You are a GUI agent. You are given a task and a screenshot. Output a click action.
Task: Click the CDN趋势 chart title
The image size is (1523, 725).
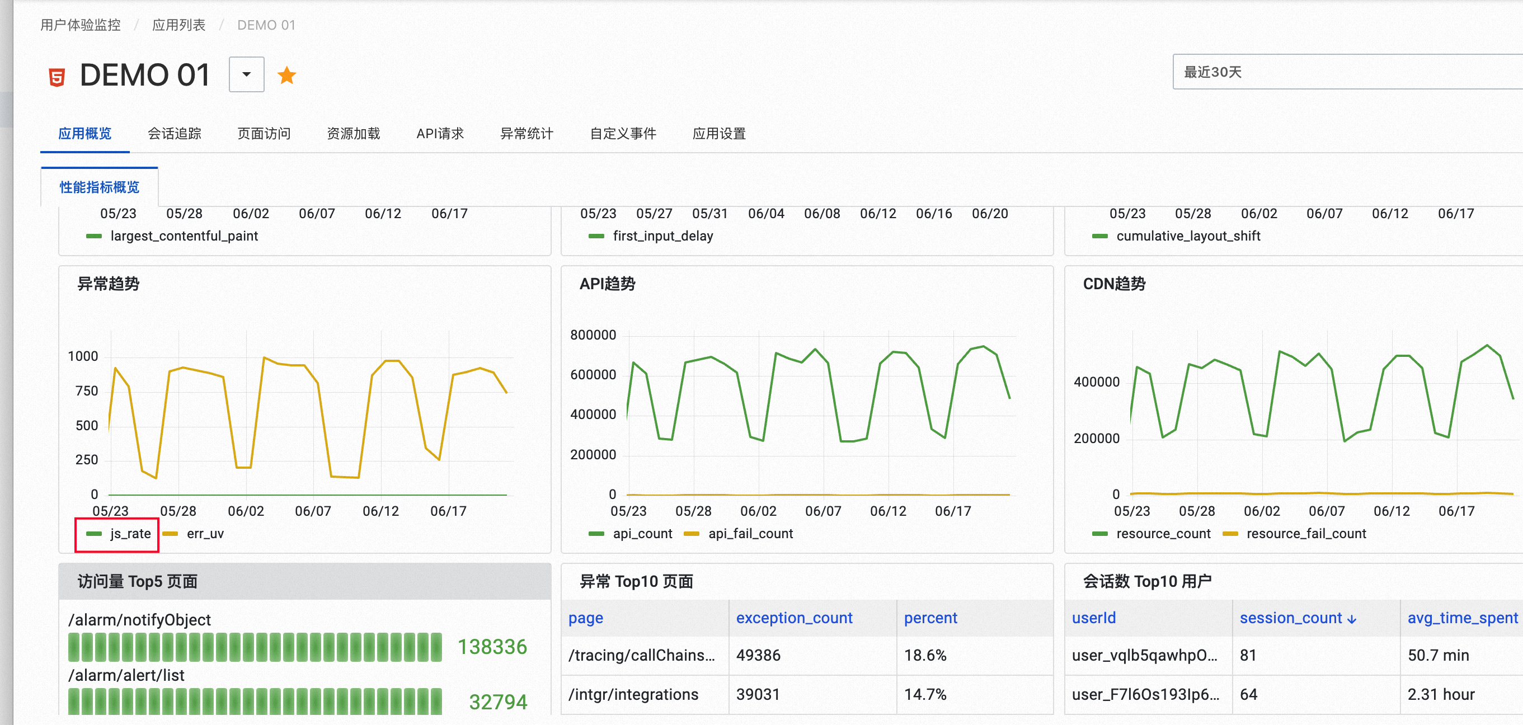[1114, 284]
